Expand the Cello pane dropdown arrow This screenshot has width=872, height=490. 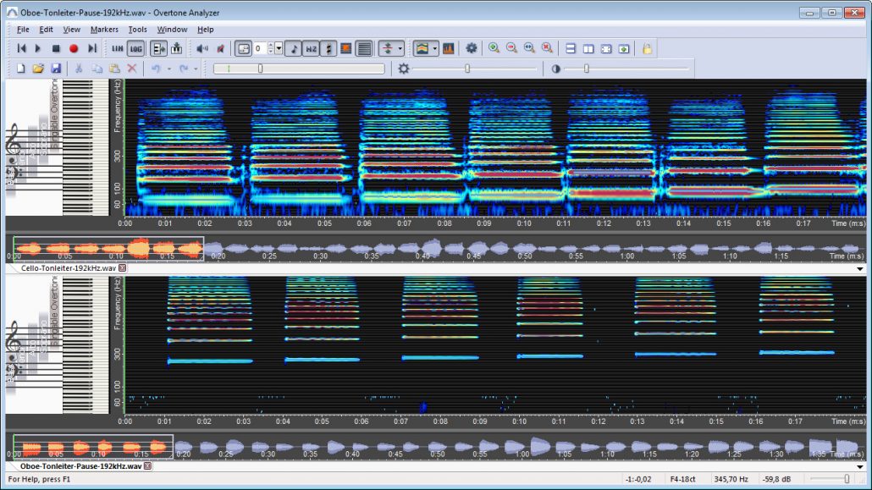[x=860, y=268]
